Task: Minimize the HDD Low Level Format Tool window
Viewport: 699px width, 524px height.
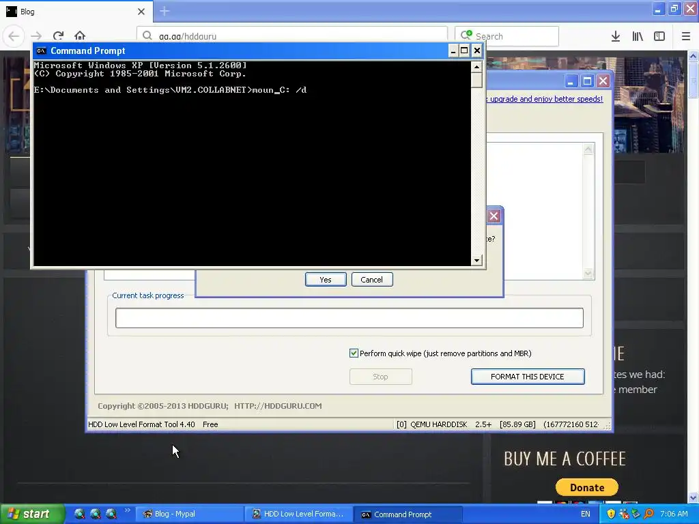Action: [571, 81]
